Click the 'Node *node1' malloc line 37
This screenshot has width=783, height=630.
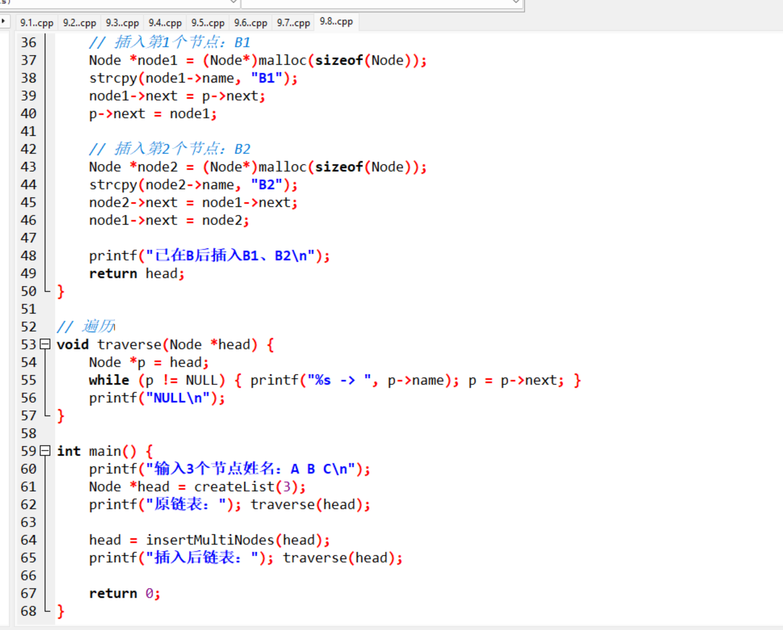(x=258, y=60)
